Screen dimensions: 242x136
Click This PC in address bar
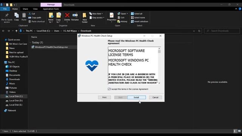29,31
